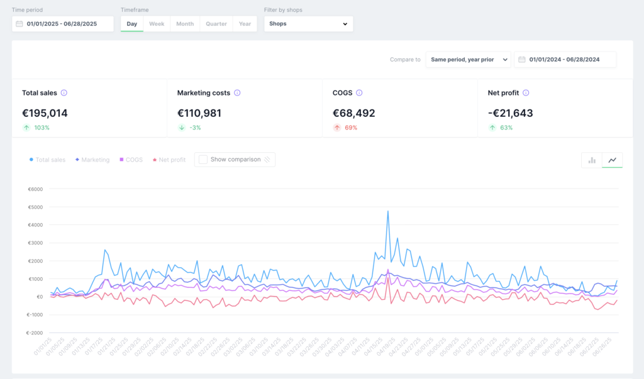Open the Marketing costs info tooltip icon
This screenshot has height=379, width=644.
pyautogui.click(x=237, y=93)
